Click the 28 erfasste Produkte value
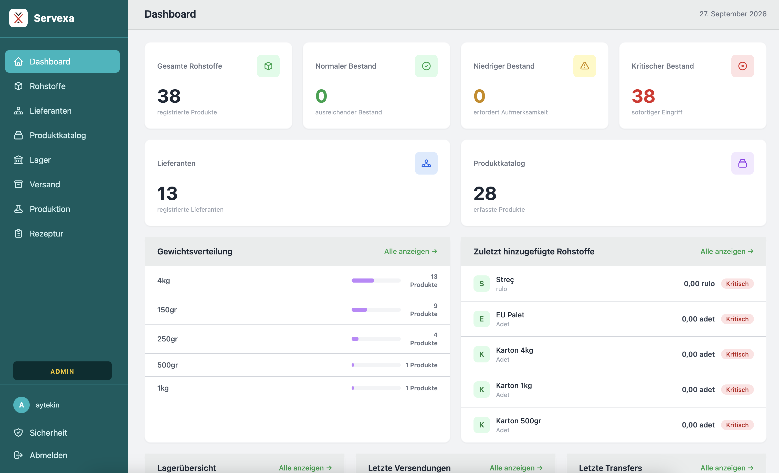779x473 pixels. point(485,193)
